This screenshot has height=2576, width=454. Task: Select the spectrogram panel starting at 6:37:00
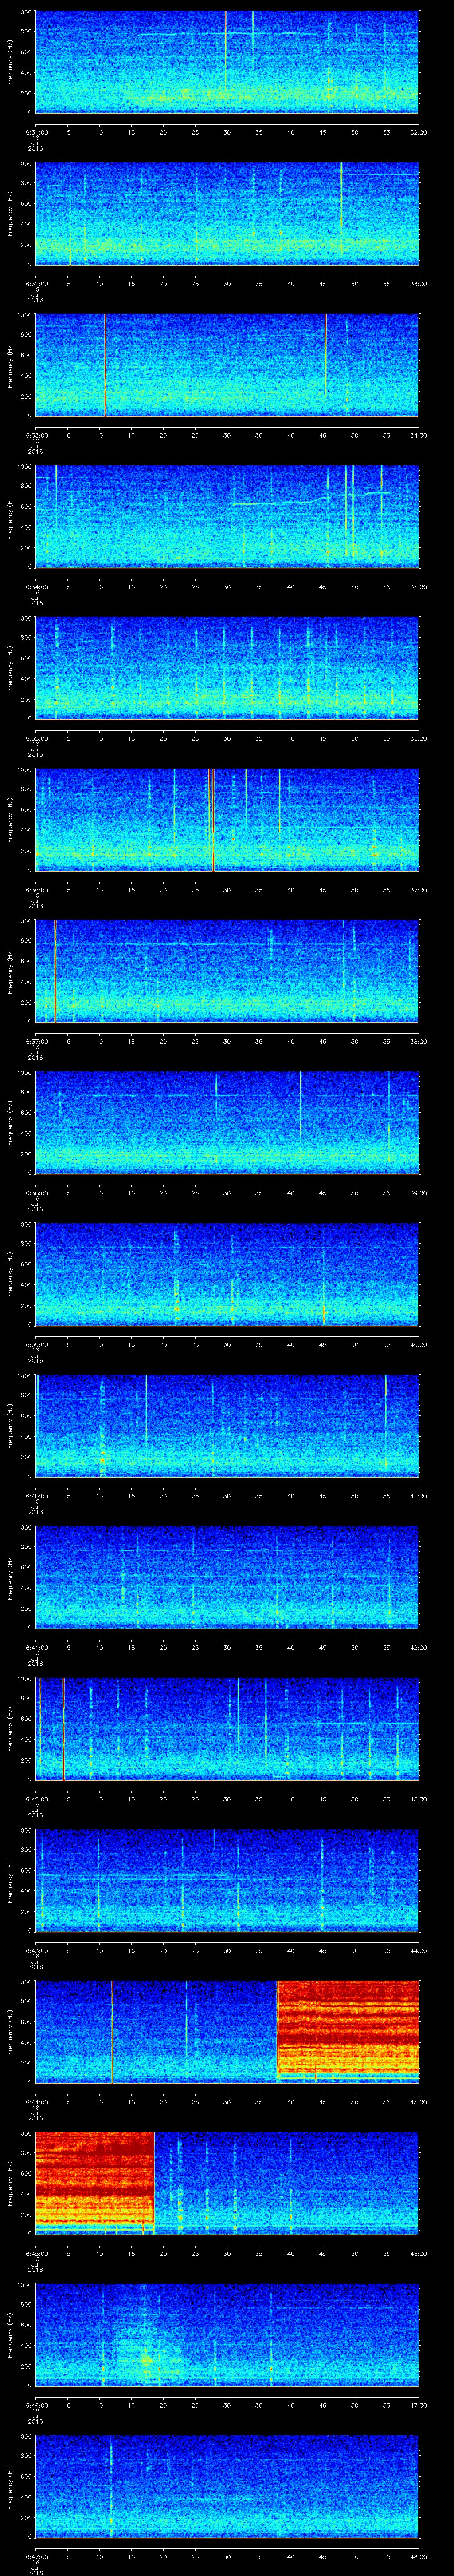coord(227,972)
